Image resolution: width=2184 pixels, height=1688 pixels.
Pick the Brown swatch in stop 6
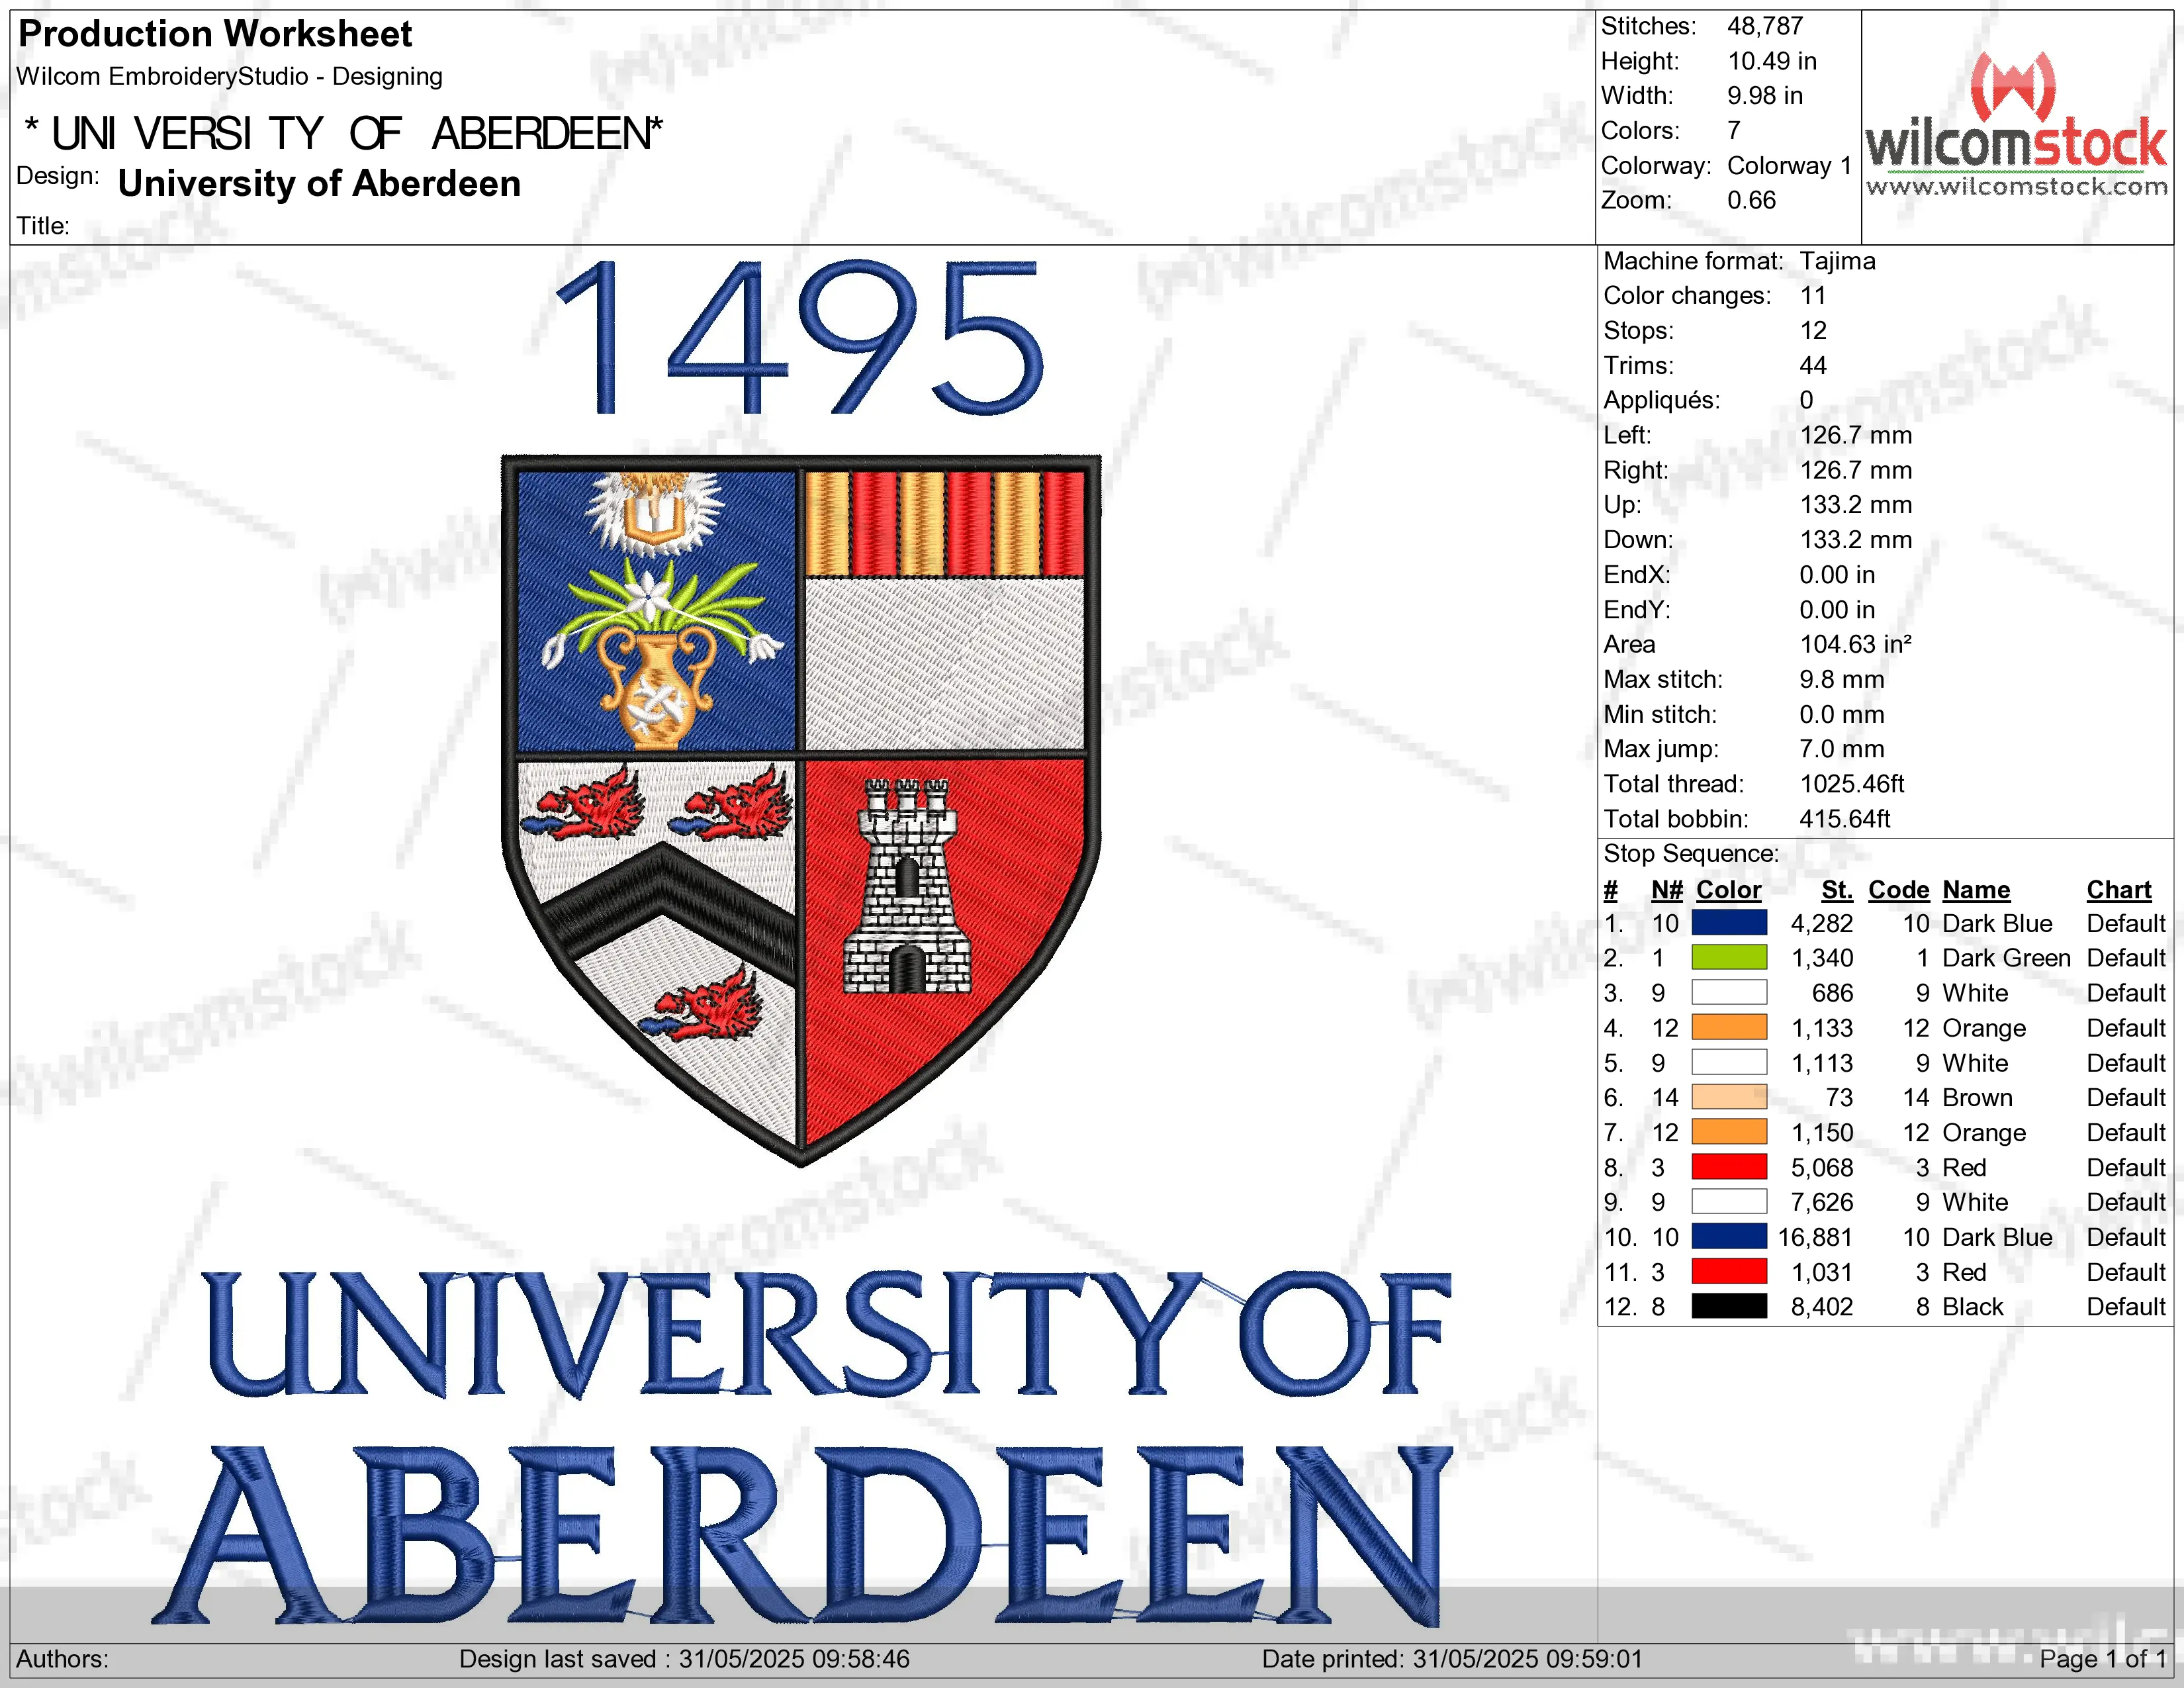[x=1729, y=1097]
